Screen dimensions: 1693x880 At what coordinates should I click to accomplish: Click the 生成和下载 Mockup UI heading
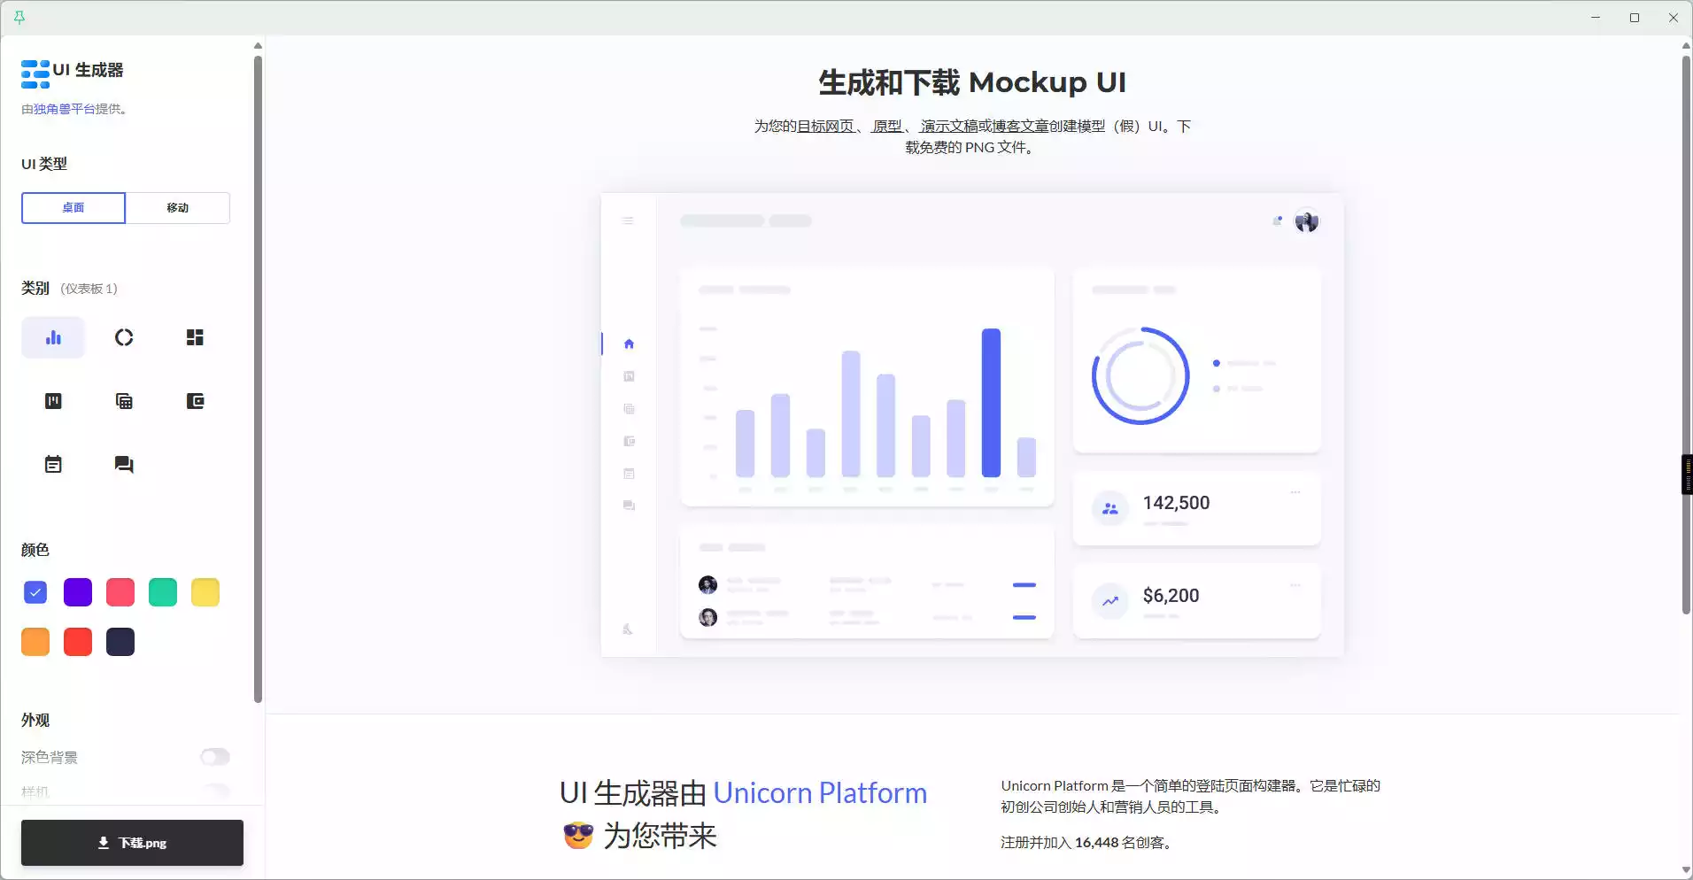[x=972, y=82]
